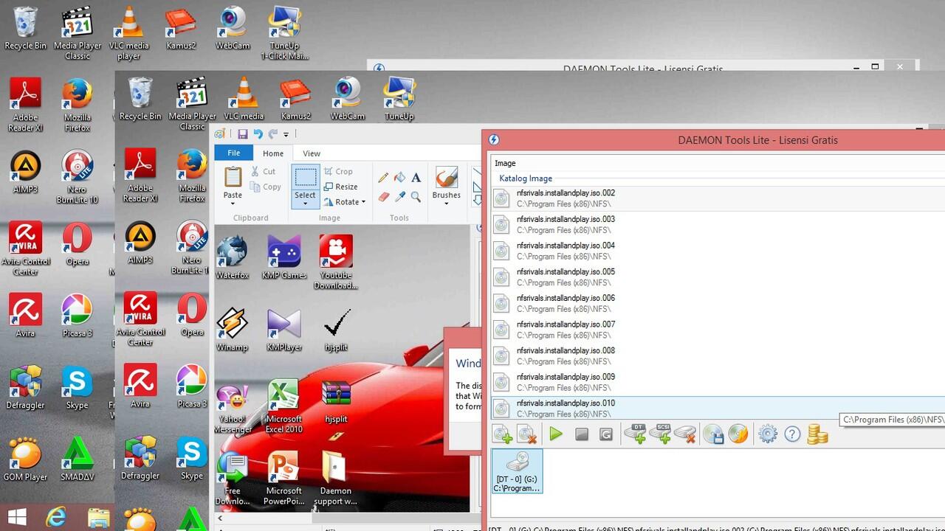Add a SCSI virtual drive
This screenshot has width=945, height=531.
660,434
